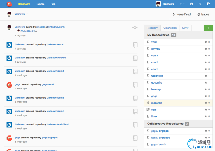This screenshot has height=151, width=215.
Task: Open the admin panel sliders icon
Action: [x=200, y=4]
